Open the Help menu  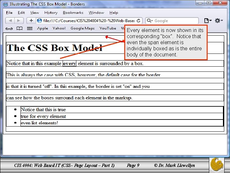(114, 12)
